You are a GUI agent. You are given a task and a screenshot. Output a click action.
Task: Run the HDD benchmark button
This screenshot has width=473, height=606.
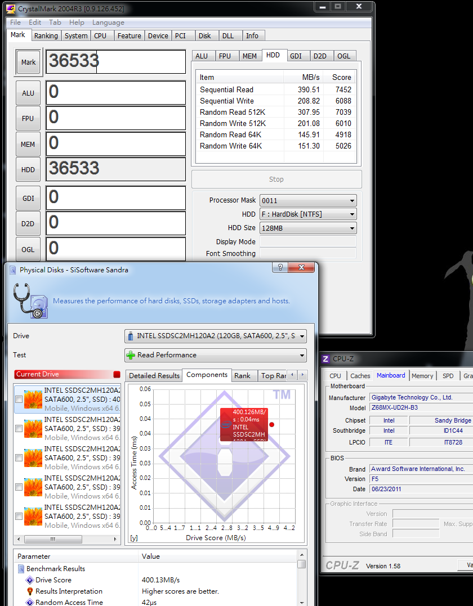pos(28,170)
